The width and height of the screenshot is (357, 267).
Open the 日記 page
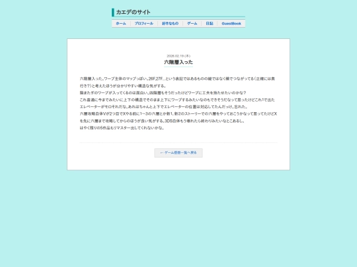pos(209,24)
